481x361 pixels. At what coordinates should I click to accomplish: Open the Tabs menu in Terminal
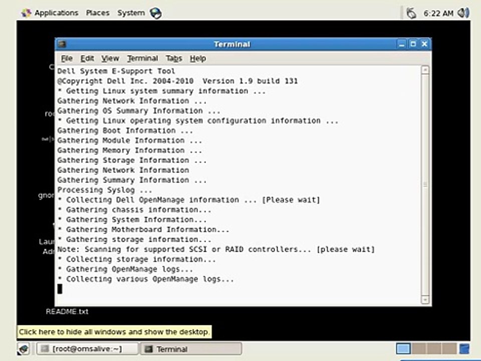point(174,58)
